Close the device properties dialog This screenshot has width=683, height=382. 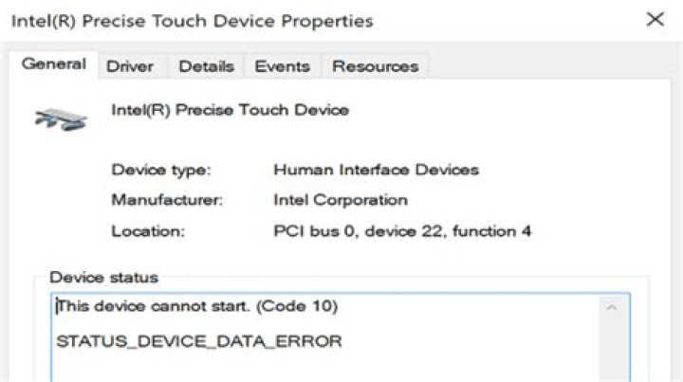655,19
